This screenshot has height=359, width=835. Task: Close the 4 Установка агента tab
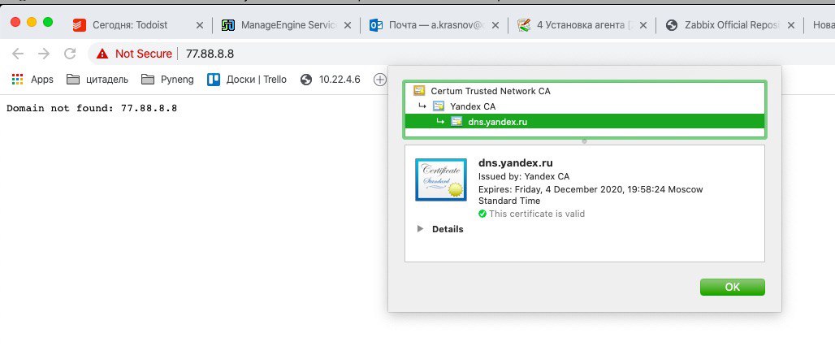643,25
